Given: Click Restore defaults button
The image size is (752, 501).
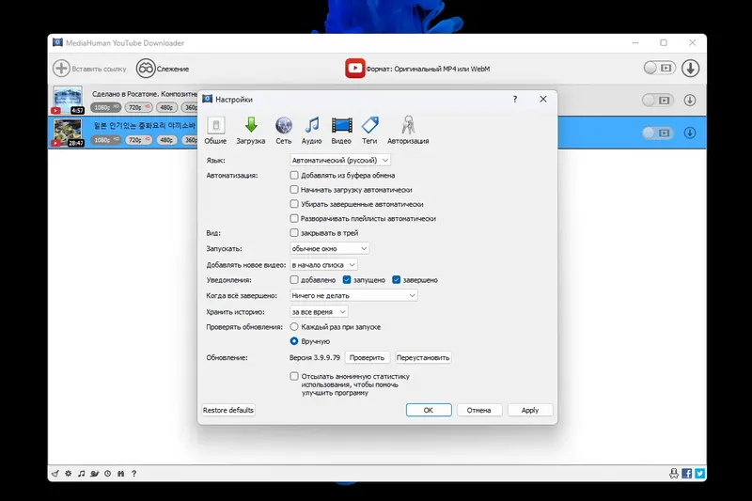Looking at the screenshot, I should [x=228, y=410].
